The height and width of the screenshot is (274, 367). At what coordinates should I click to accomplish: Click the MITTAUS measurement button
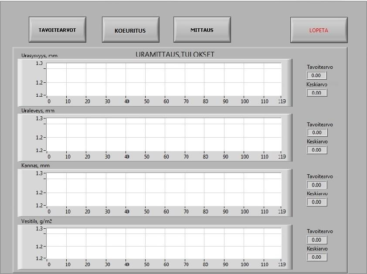click(x=202, y=30)
